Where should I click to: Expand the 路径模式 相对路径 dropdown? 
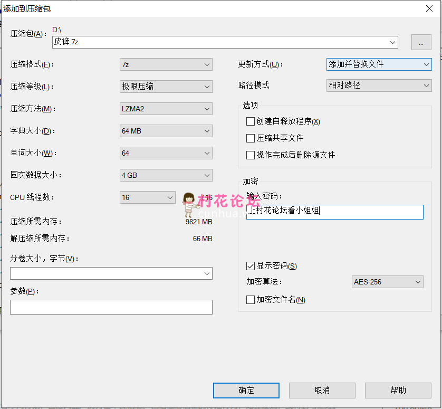379,85
